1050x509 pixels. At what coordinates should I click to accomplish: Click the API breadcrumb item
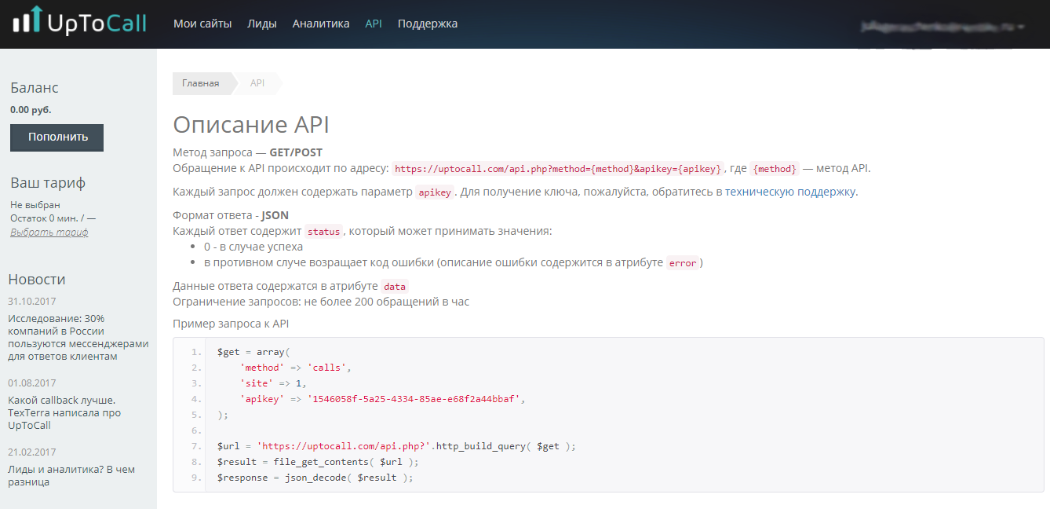tap(257, 83)
